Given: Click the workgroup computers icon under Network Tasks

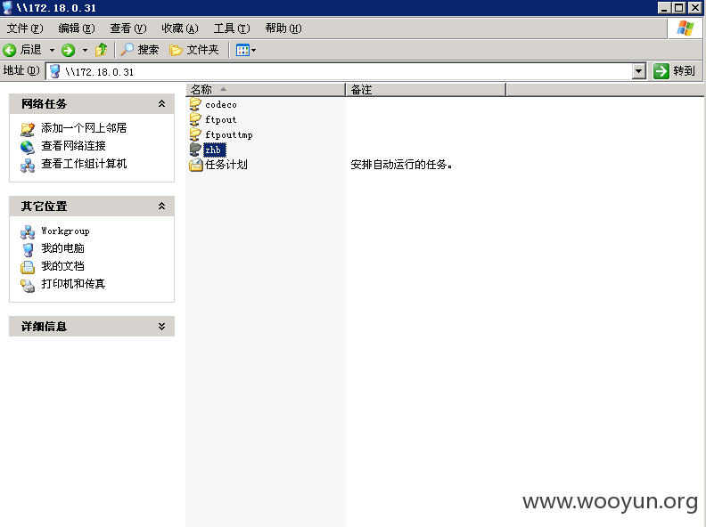Looking at the screenshot, I should point(28,165).
